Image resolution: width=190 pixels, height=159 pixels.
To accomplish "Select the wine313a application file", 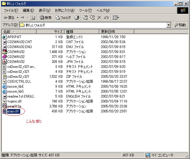I will (x=14, y=106).
